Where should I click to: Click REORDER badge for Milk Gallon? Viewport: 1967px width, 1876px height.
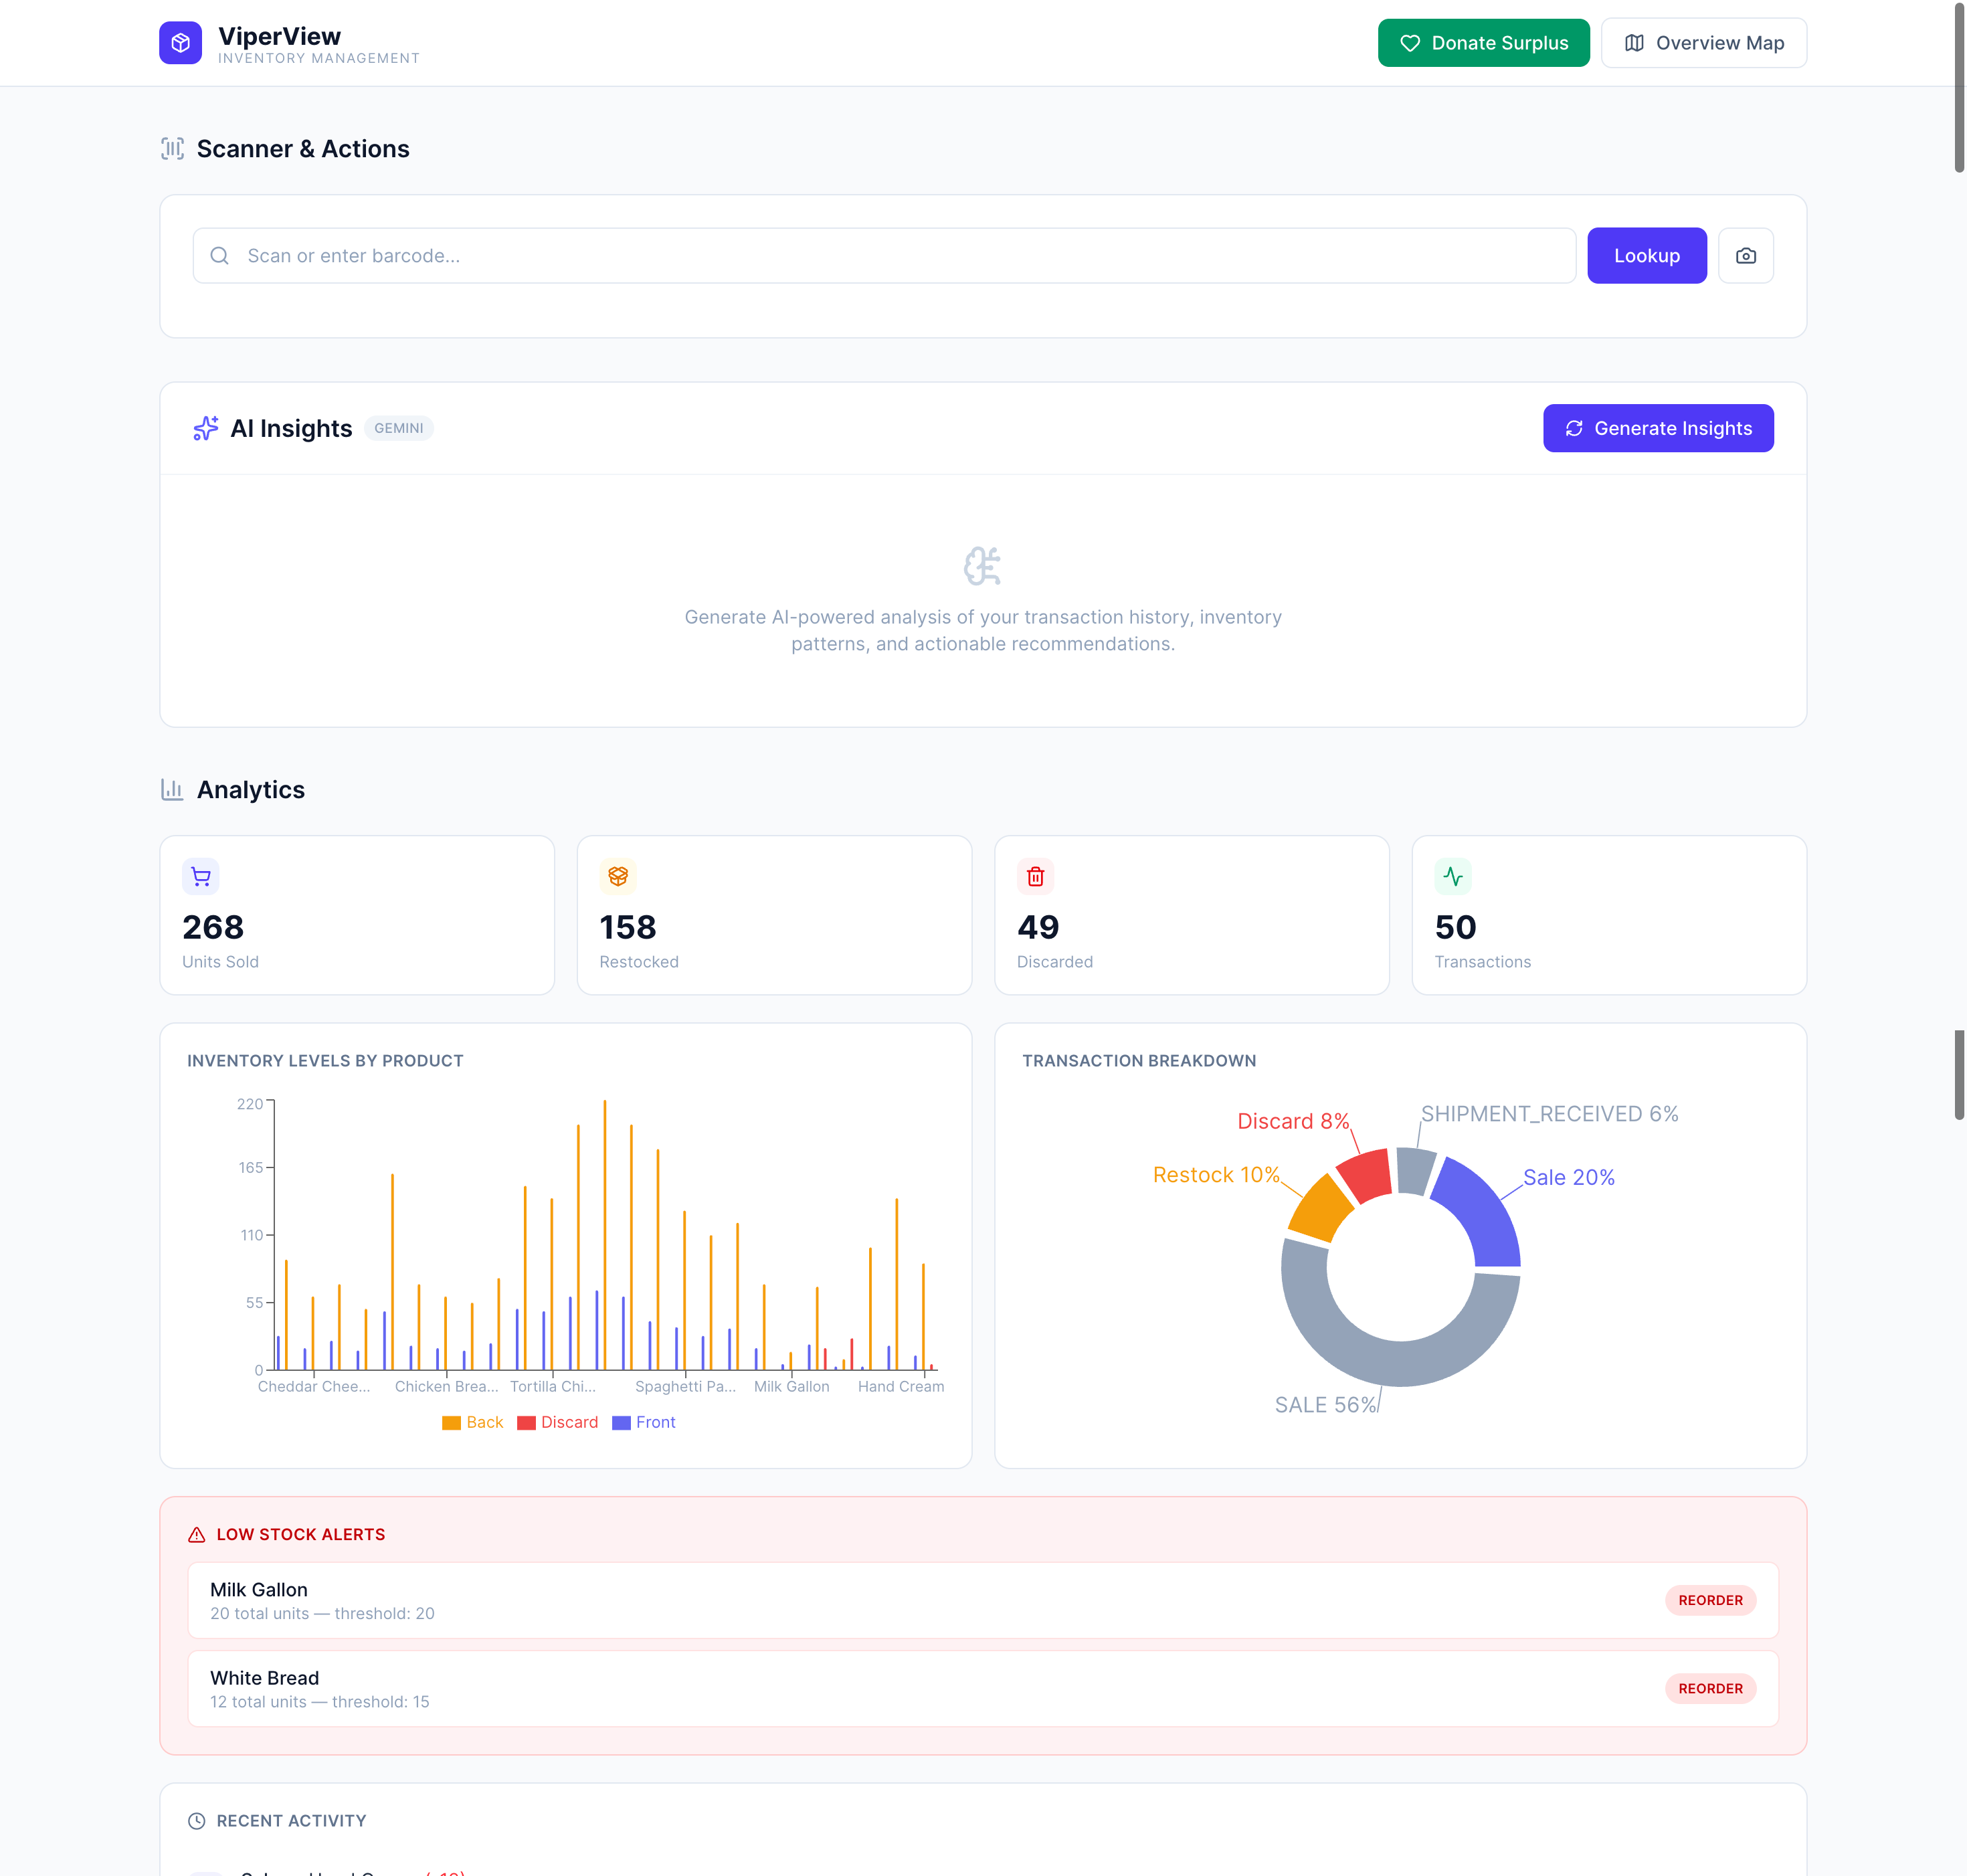point(1709,1600)
